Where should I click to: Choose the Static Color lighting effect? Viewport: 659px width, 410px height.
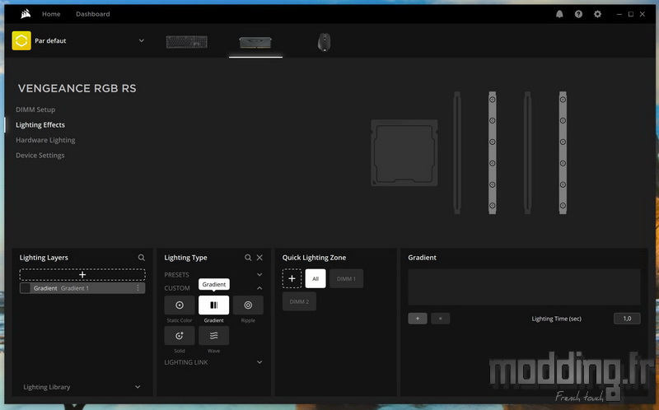pos(180,305)
